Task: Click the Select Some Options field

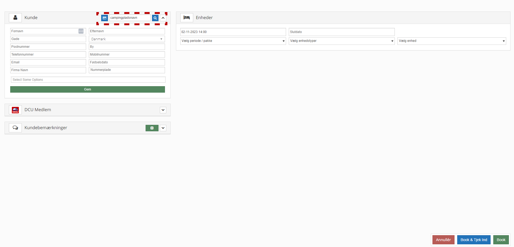Action: [x=88, y=80]
